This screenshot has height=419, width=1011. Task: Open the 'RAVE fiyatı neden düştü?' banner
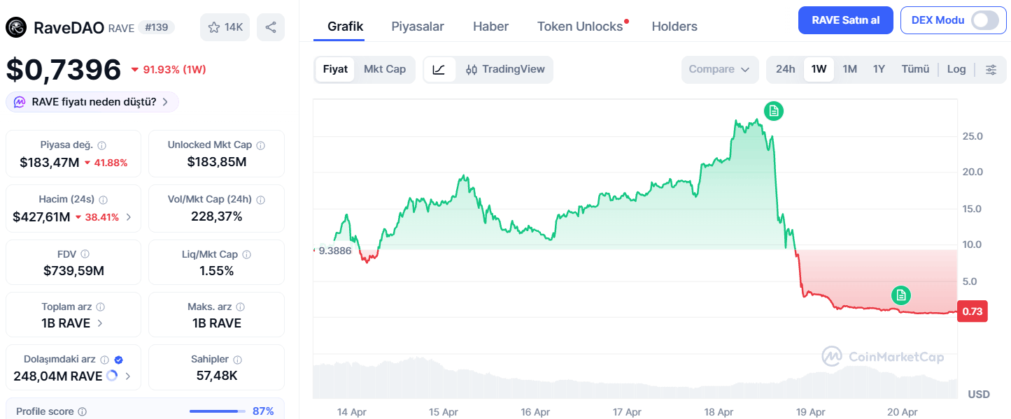click(x=92, y=102)
